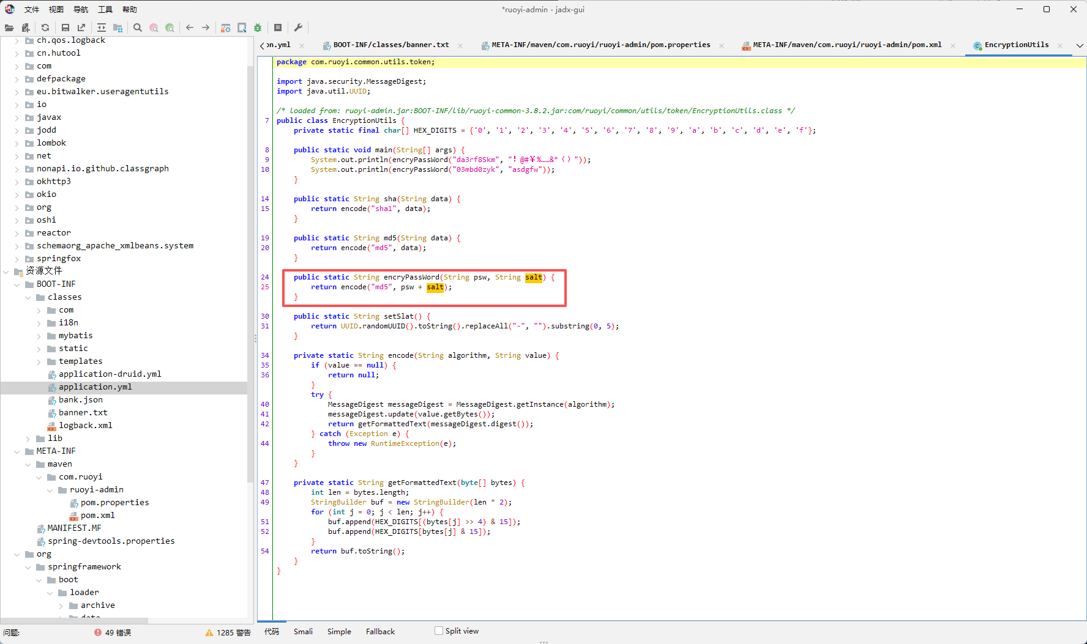Switch to the pom.properties tab
The image size is (1087, 644).
pos(601,45)
